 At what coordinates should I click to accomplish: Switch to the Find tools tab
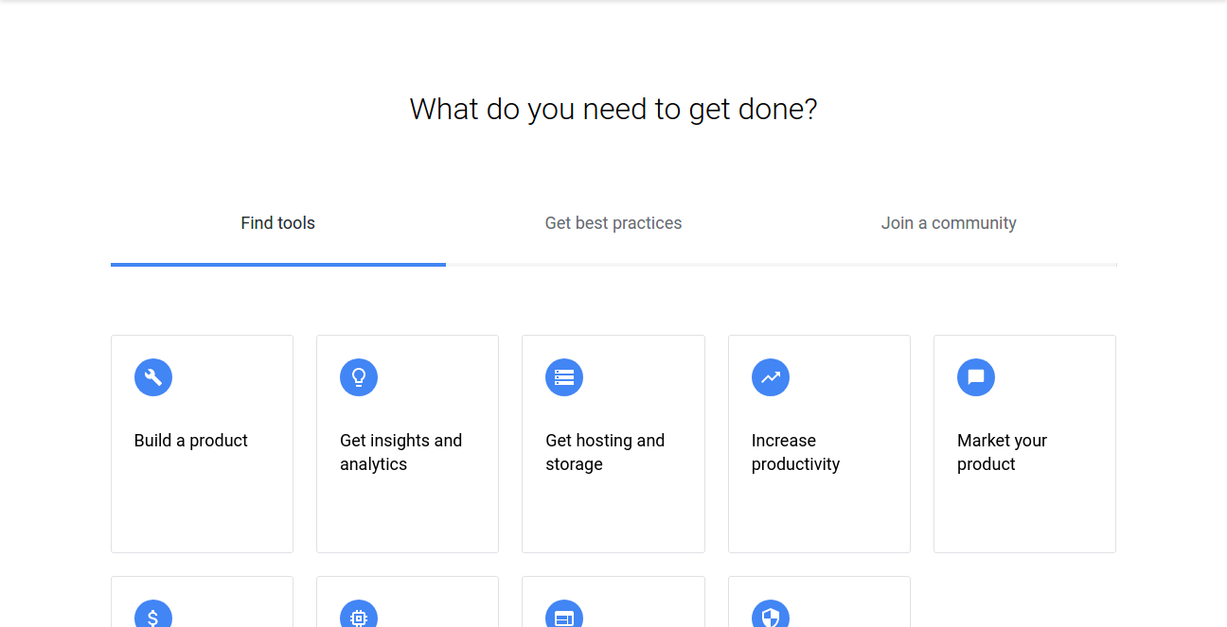click(x=277, y=223)
